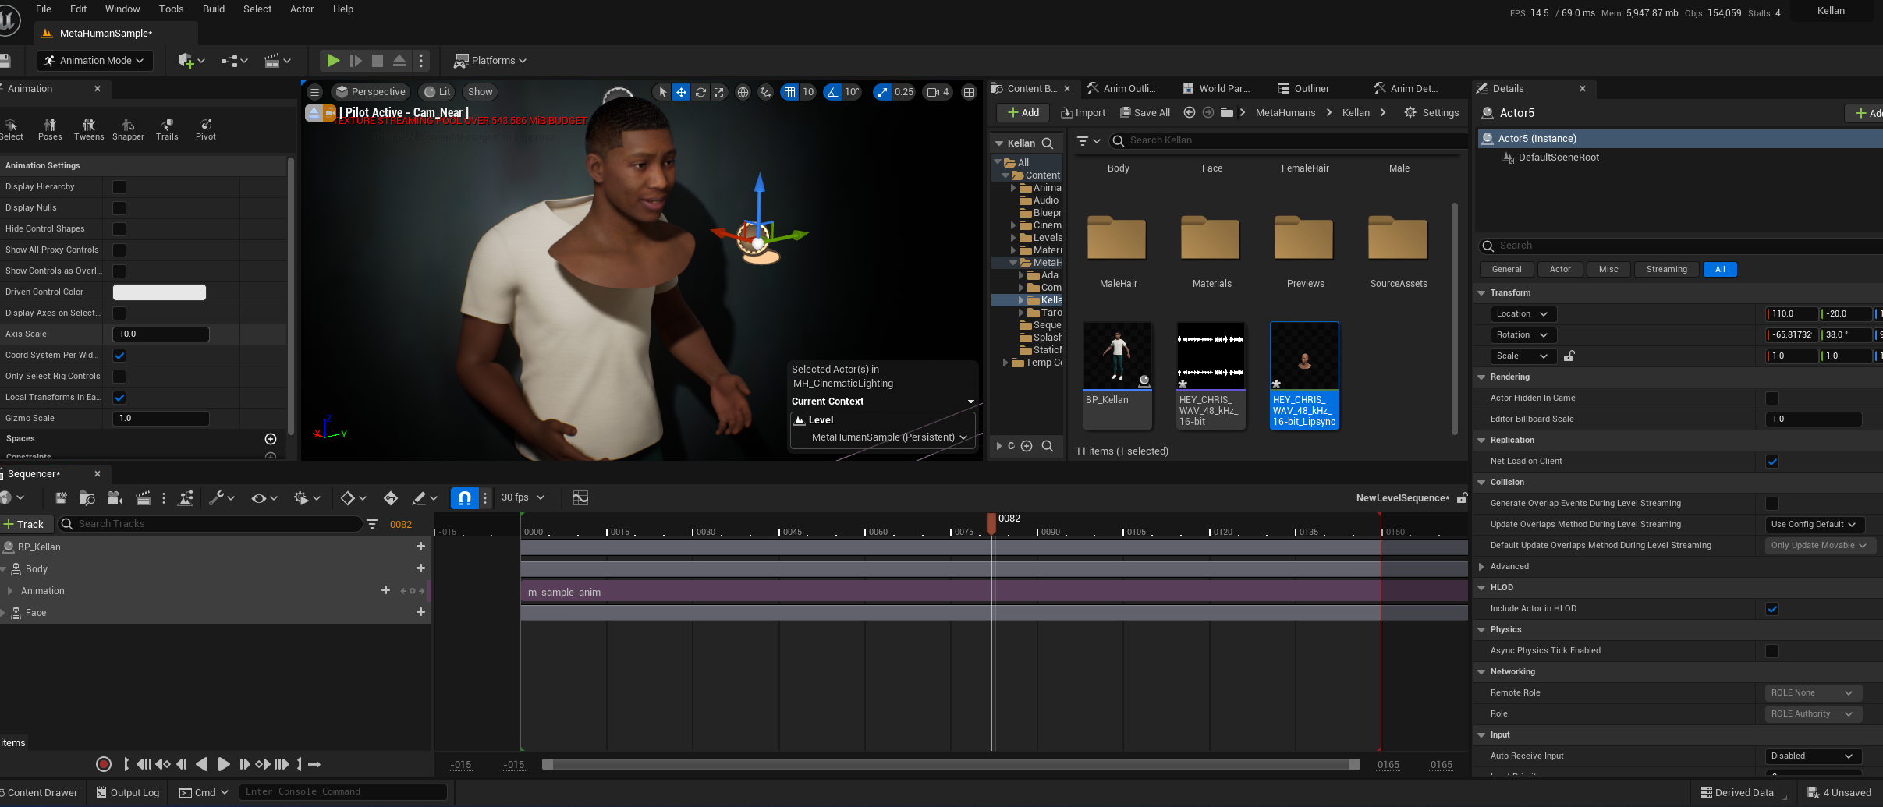
Task: Open the Build menu
Action: (x=214, y=9)
